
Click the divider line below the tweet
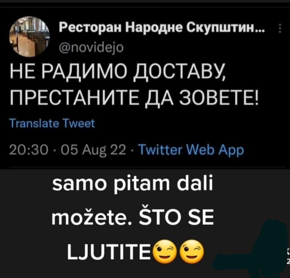tap(147, 167)
